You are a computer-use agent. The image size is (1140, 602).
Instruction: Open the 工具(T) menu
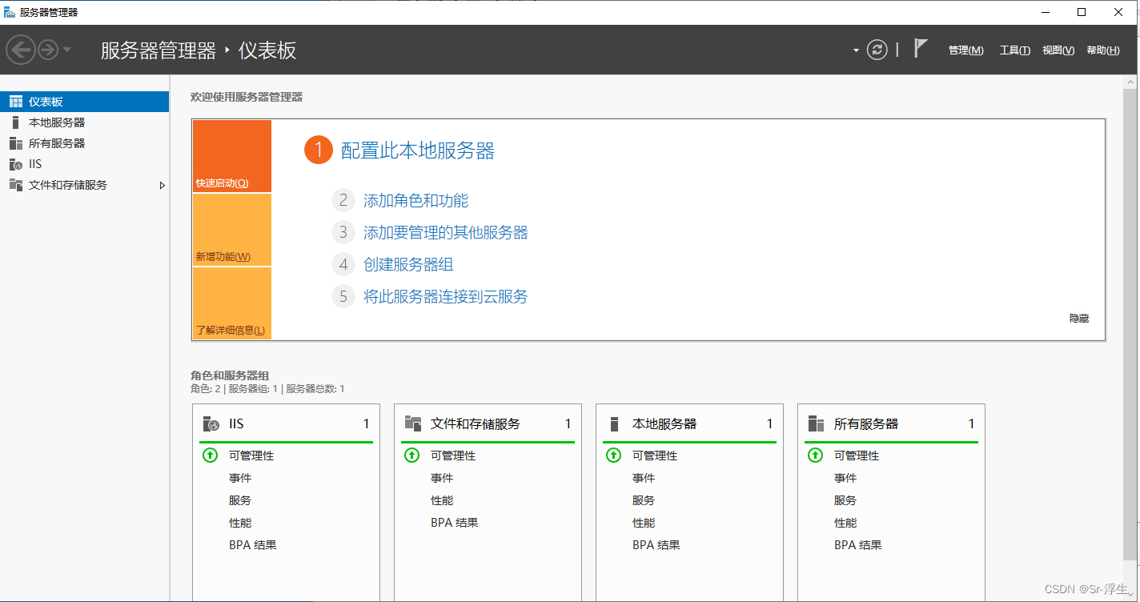[x=1014, y=50]
